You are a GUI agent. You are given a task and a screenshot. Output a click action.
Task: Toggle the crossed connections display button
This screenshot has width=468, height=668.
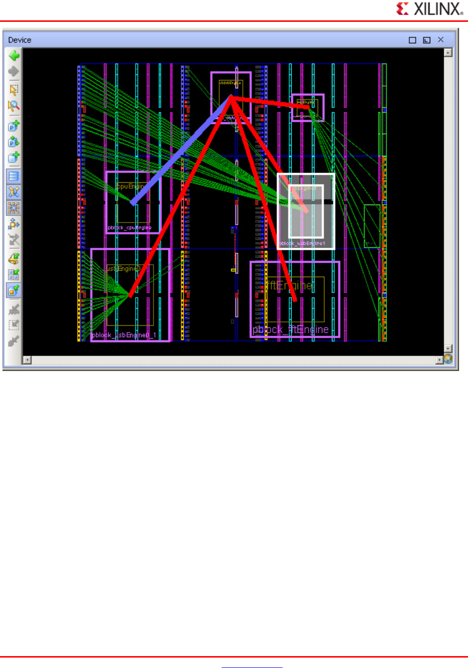[x=14, y=192]
